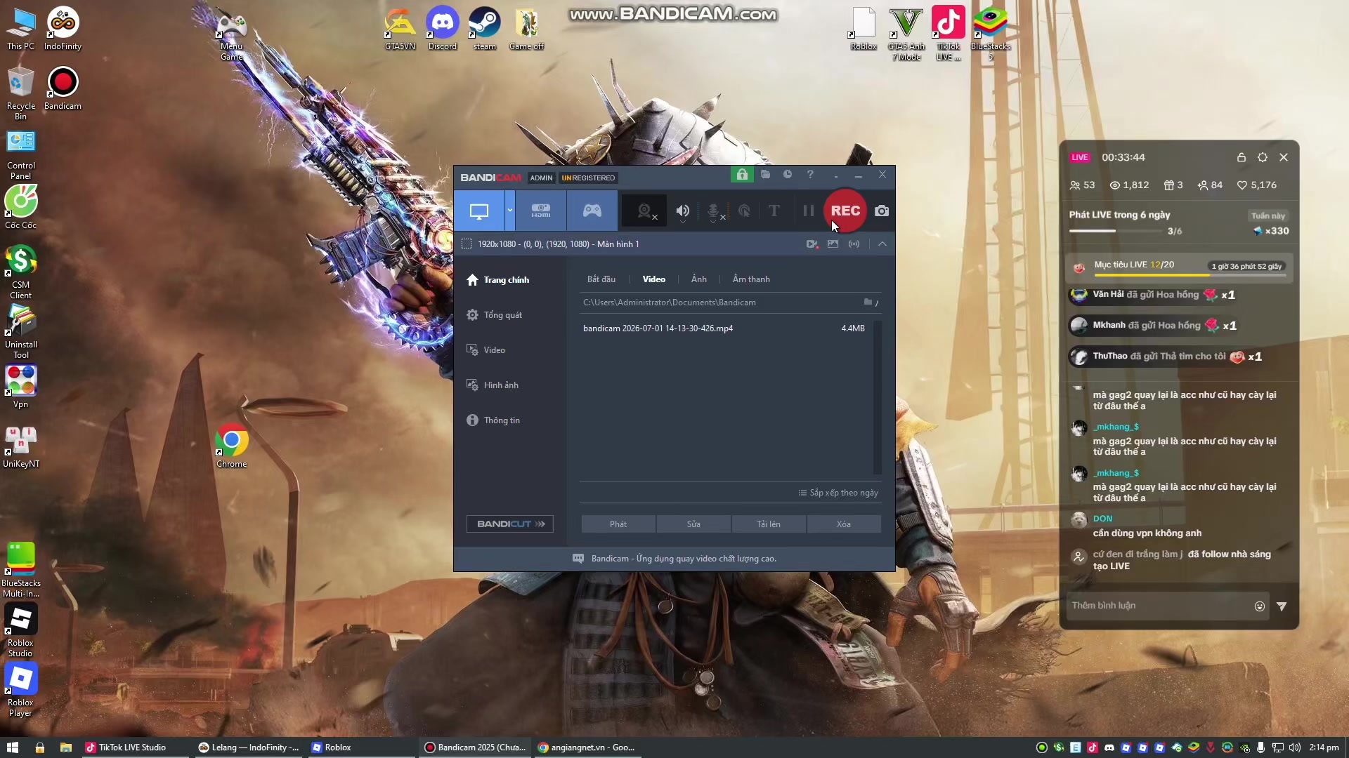Screen dimensions: 1349x758
Task: Toggle microphone recording in Bandicam
Action: 715,211
